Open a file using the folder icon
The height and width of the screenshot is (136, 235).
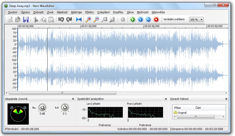18,19
